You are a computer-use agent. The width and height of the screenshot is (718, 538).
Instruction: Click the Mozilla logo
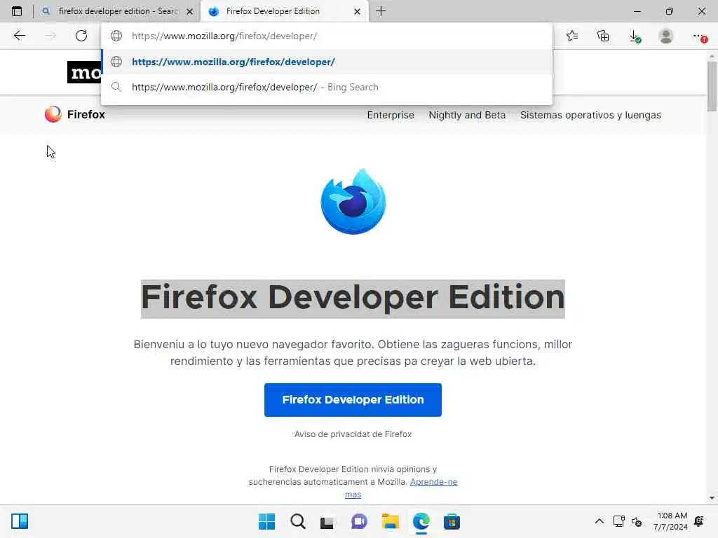tap(84, 72)
